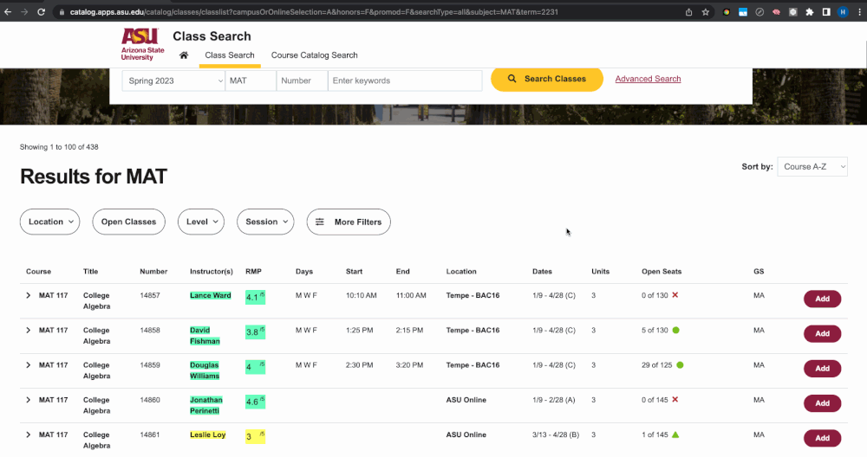Expand the MAT 117 row for class 14858
The width and height of the screenshot is (867, 457).
point(29,330)
